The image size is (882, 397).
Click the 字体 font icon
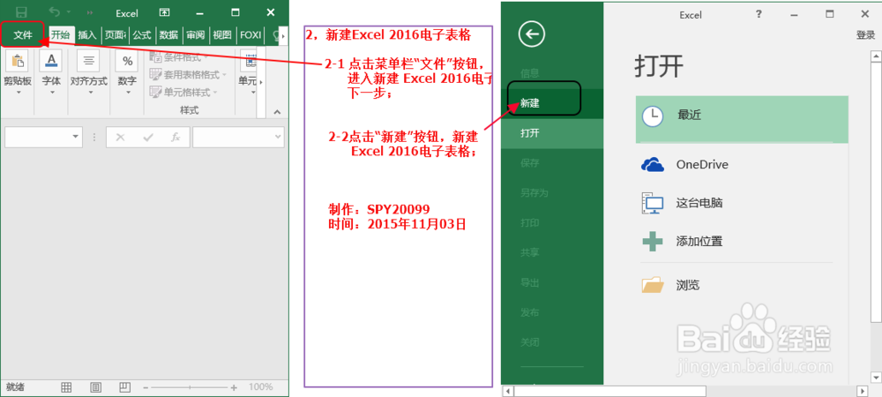[x=51, y=61]
